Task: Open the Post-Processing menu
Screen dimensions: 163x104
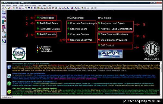Action: 30,5
